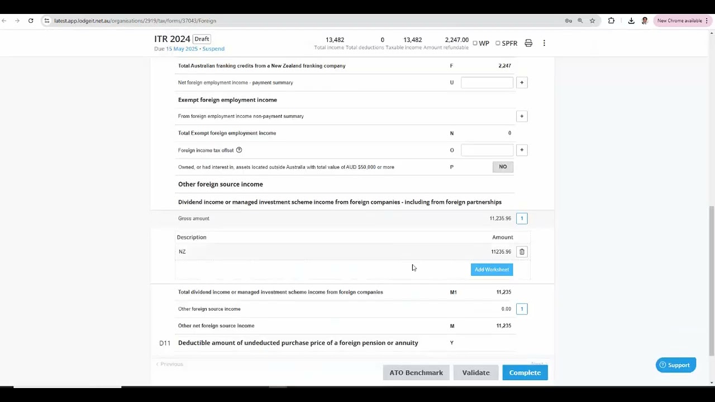Click the password key icon in address bar
Screen dimensions: 715x402
(568, 21)
